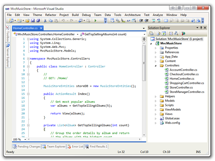Open the Refactor menu

click(51, 15)
